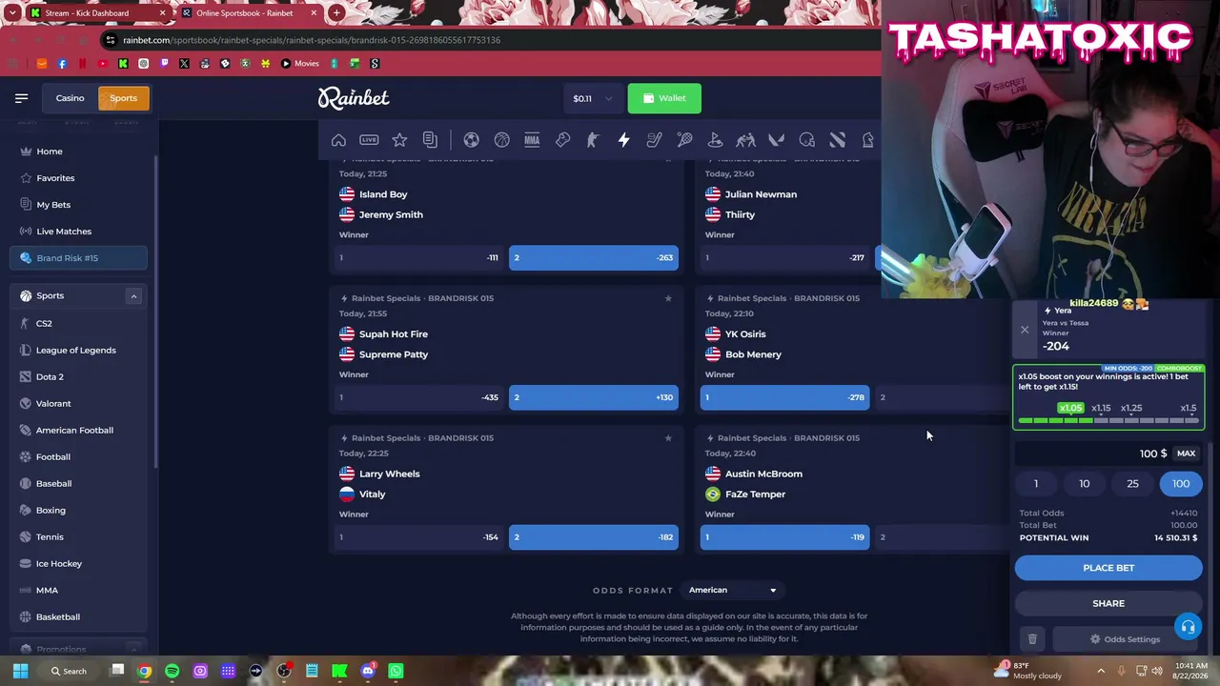
Task: Set stake to MAX
Action: (1186, 454)
